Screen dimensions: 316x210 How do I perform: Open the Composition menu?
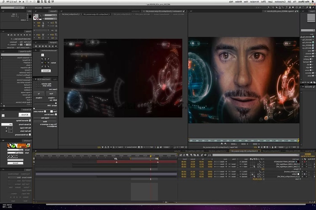(x=280, y=2)
